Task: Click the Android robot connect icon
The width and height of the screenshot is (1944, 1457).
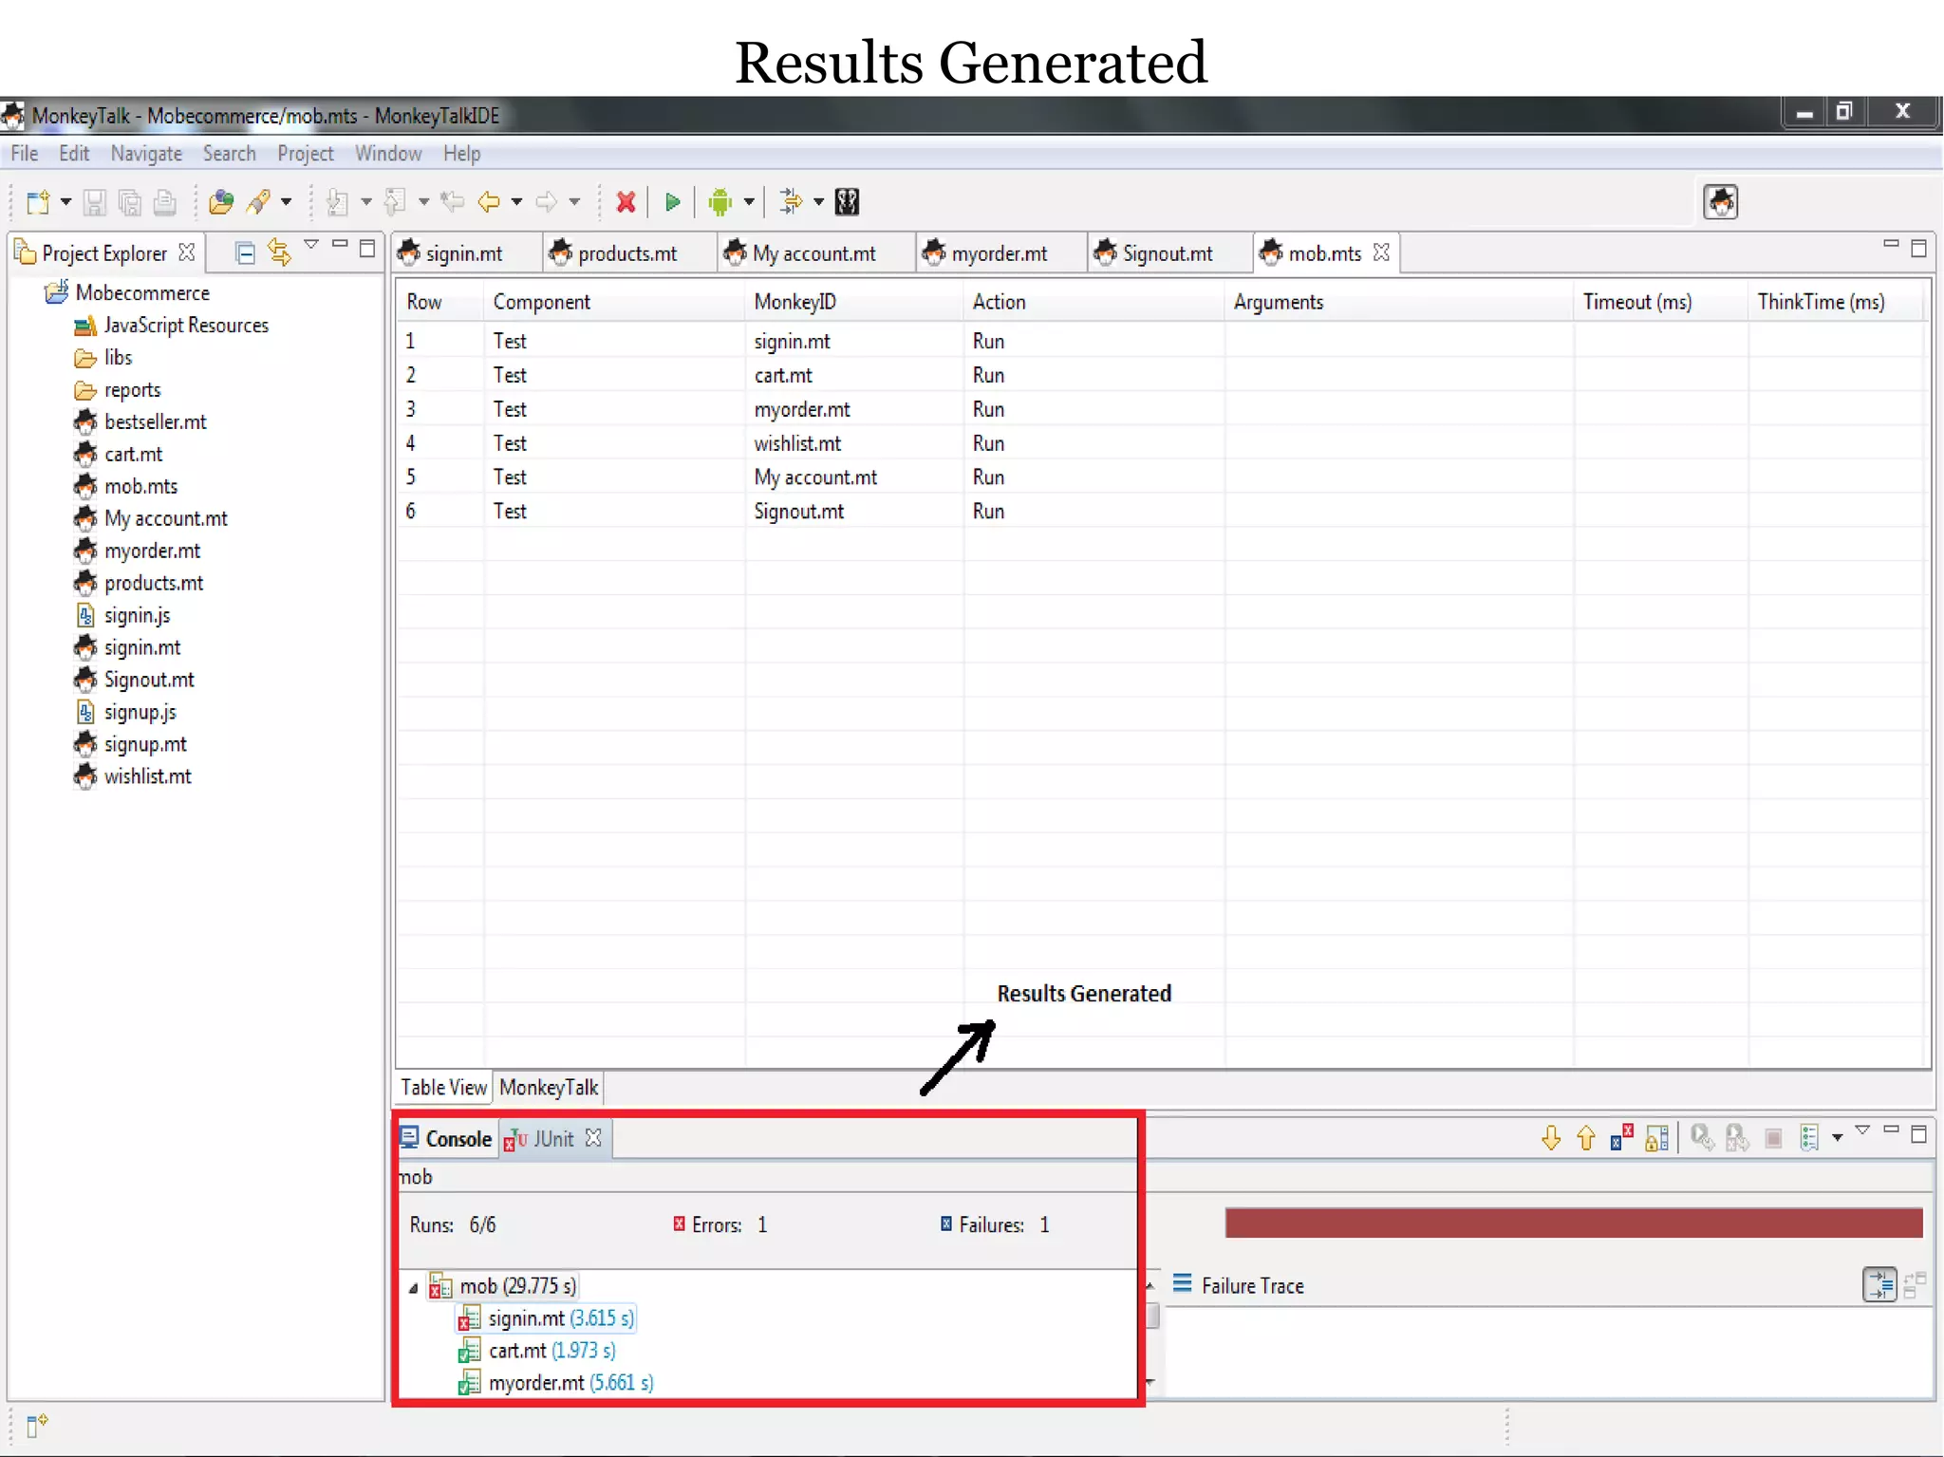Action: tap(720, 202)
